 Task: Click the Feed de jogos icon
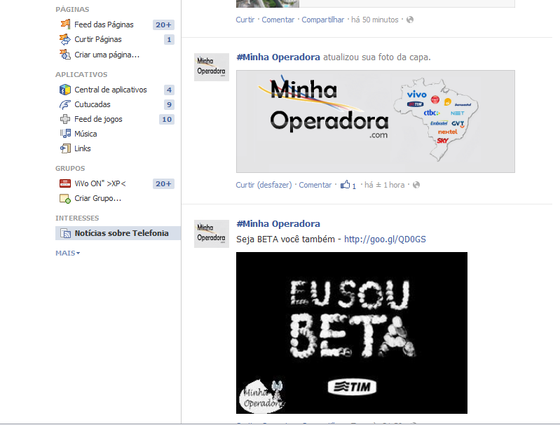(64, 119)
